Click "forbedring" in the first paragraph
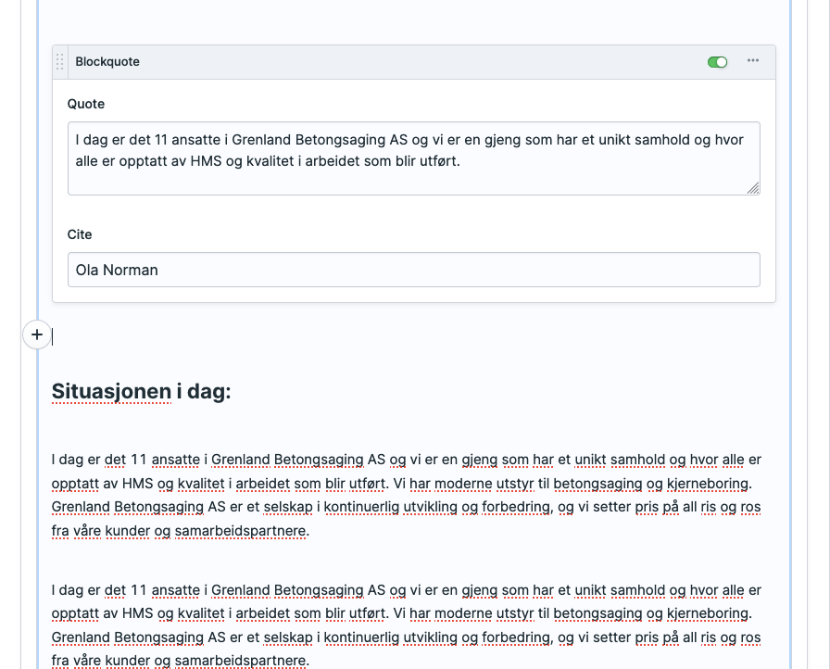Image resolution: width=830 pixels, height=669 pixels. [513, 508]
